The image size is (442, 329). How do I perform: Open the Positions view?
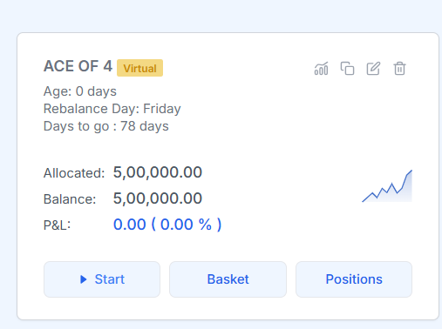pyautogui.click(x=354, y=279)
